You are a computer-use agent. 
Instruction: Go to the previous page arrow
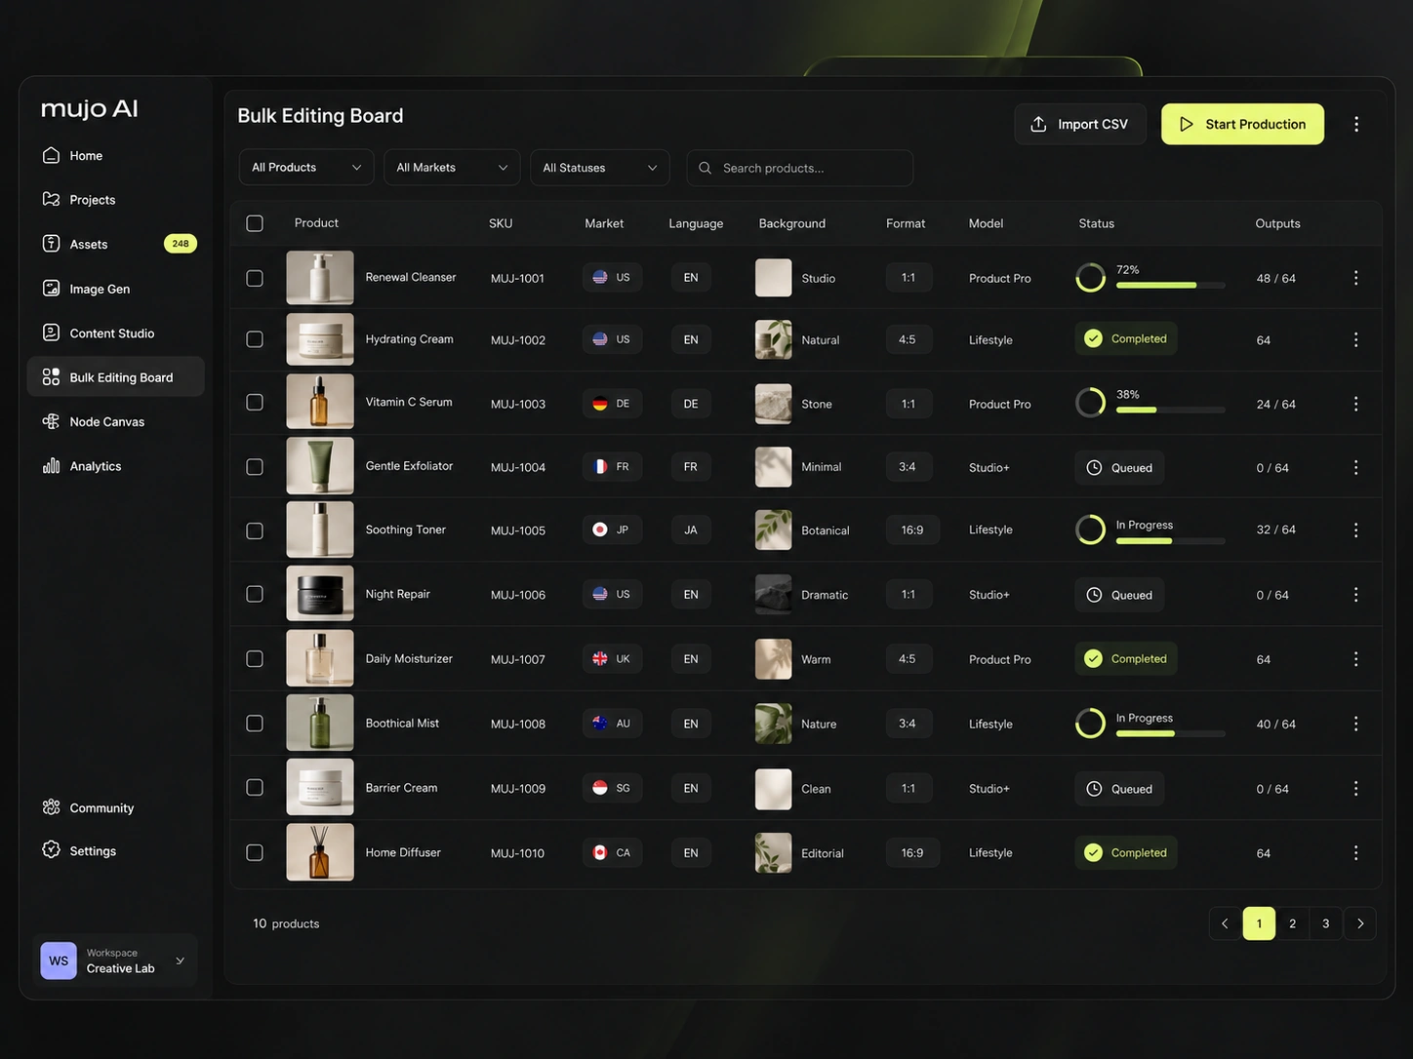pyautogui.click(x=1225, y=923)
